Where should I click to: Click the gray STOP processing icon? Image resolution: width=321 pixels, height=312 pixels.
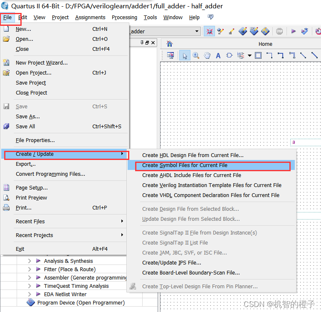pyautogui.click(x=279, y=31)
